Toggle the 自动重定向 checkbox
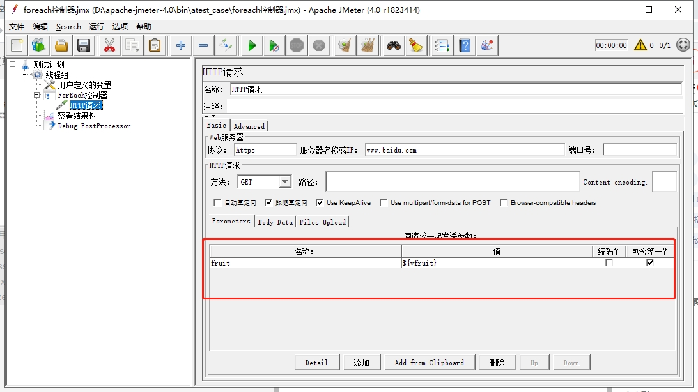The width and height of the screenshot is (698, 392). click(217, 202)
